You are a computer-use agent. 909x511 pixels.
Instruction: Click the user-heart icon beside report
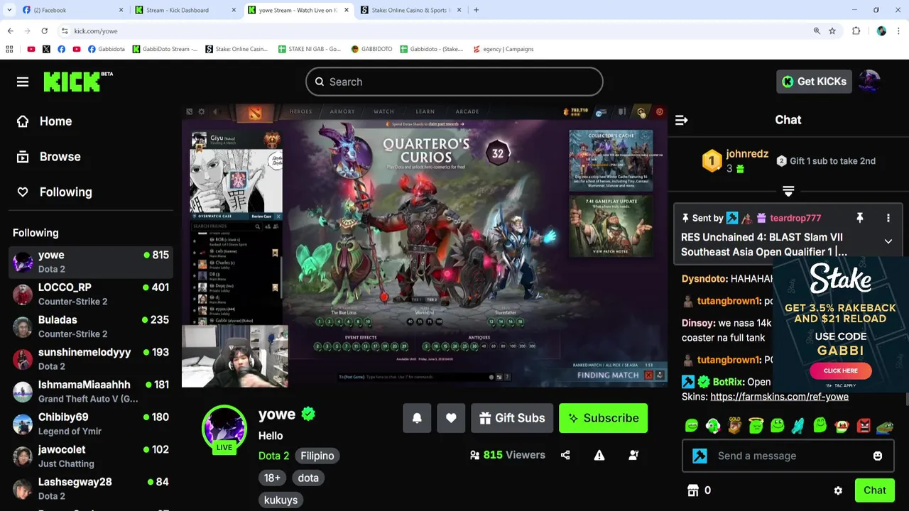pyautogui.click(x=633, y=455)
